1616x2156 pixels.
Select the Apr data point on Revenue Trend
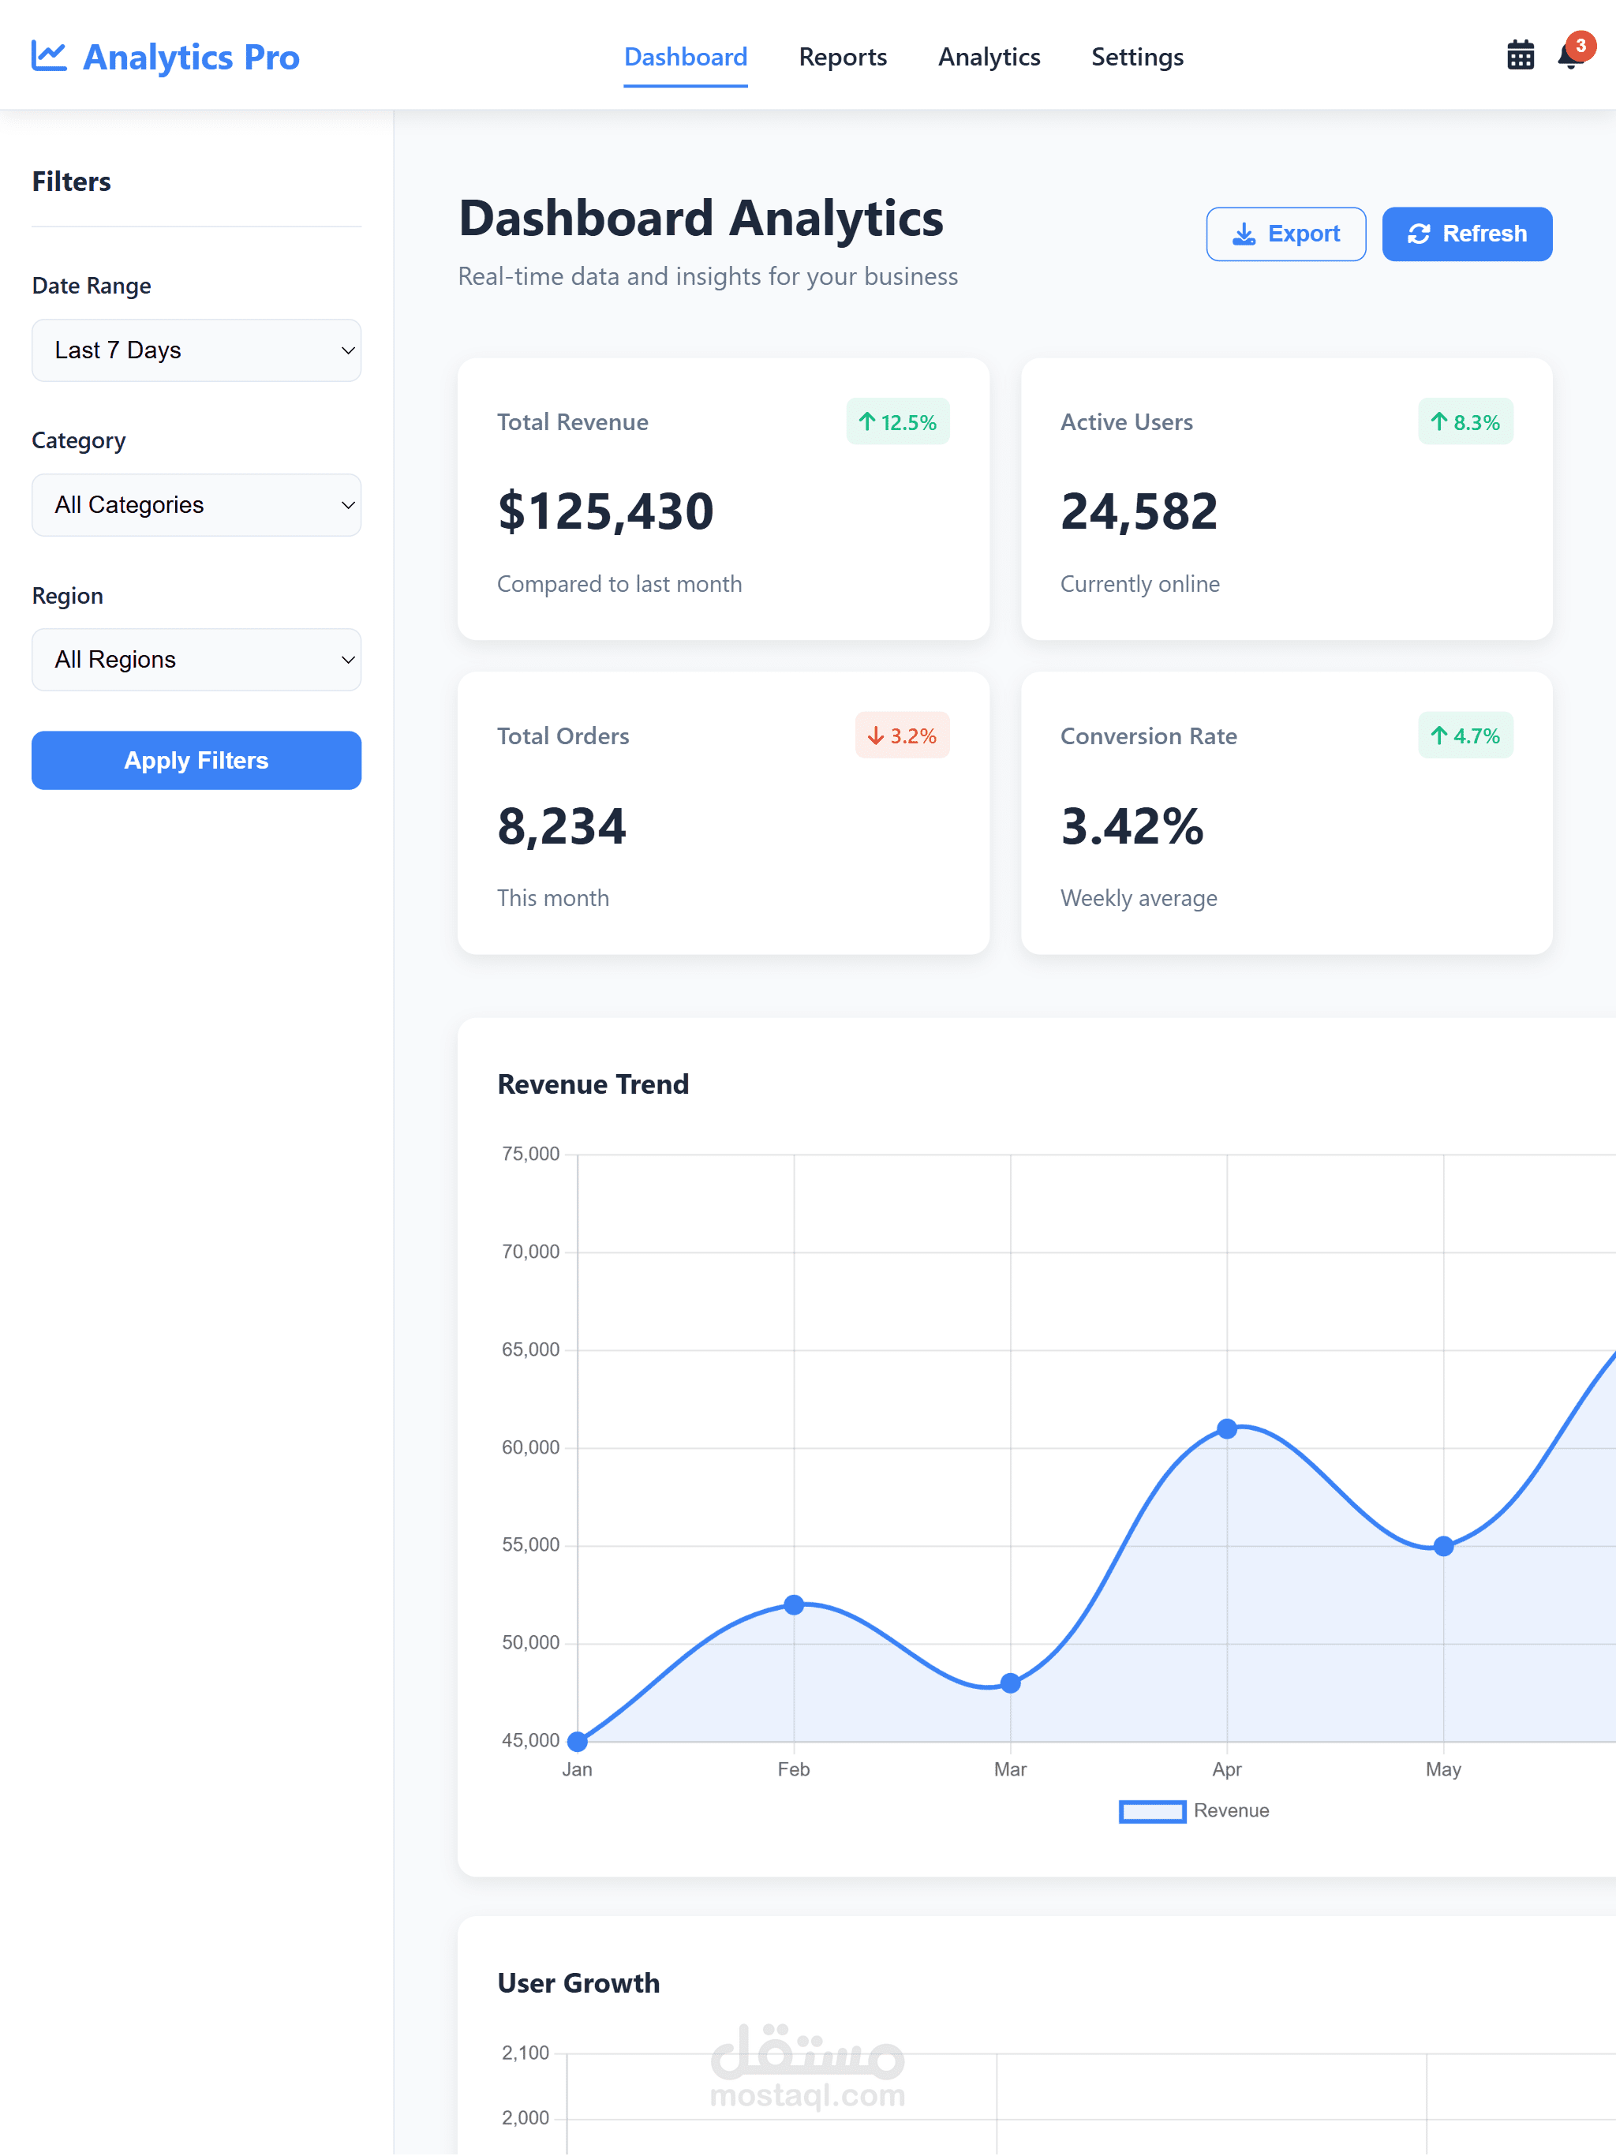tap(1226, 1429)
